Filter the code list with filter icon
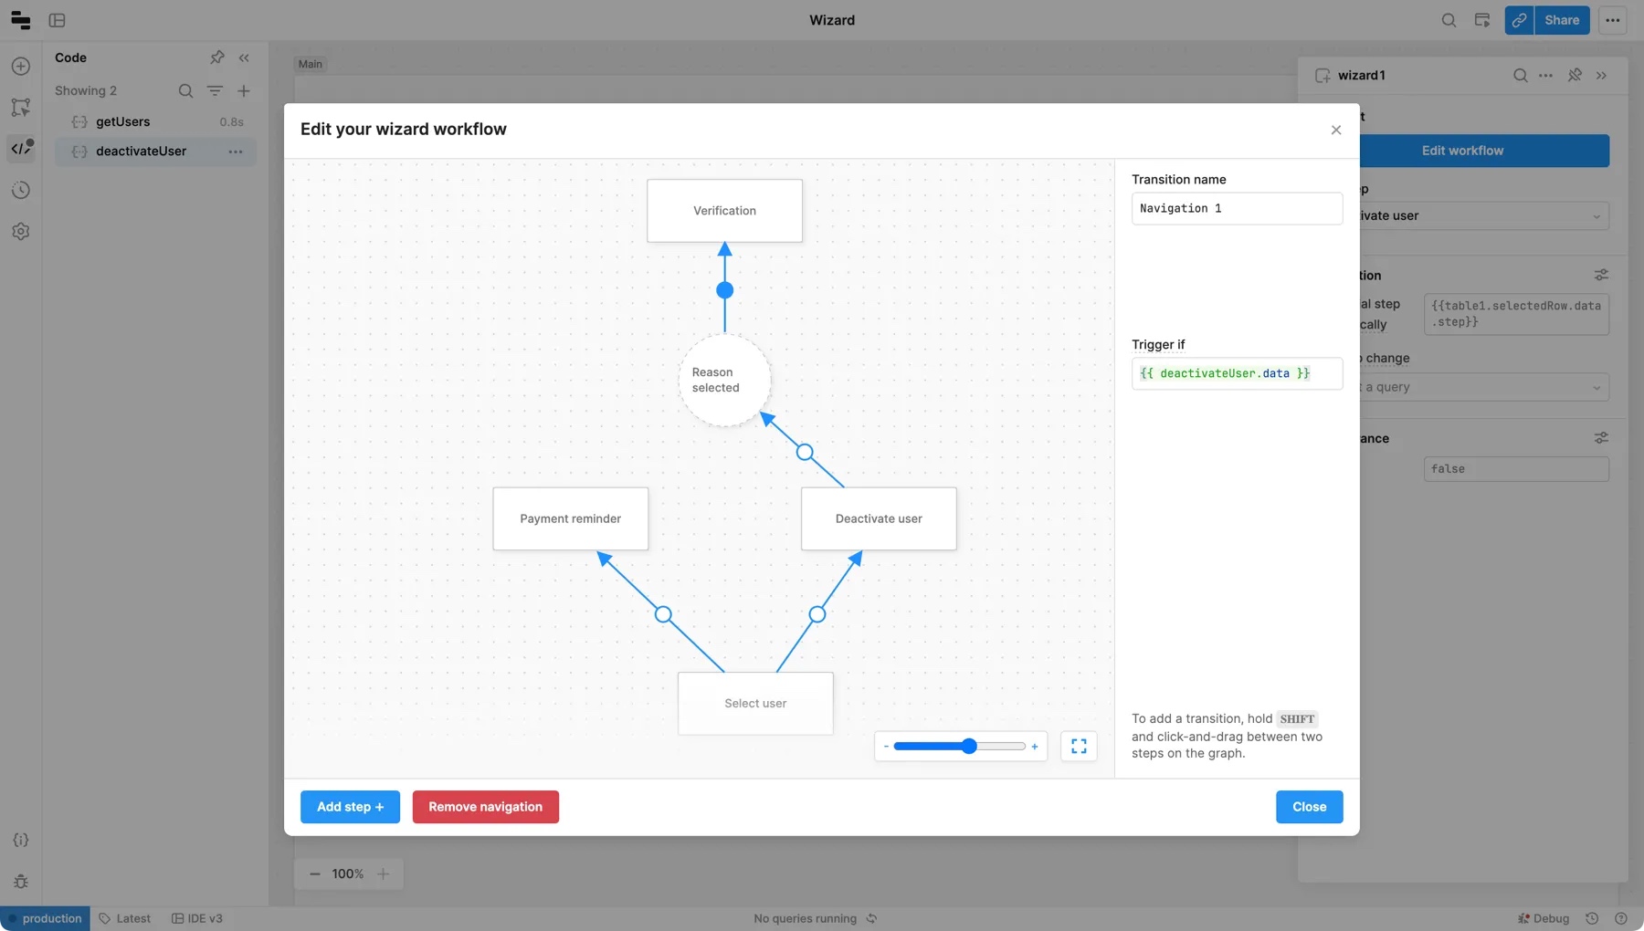Image resolution: width=1644 pixels, height=931 pixels. 215,90
